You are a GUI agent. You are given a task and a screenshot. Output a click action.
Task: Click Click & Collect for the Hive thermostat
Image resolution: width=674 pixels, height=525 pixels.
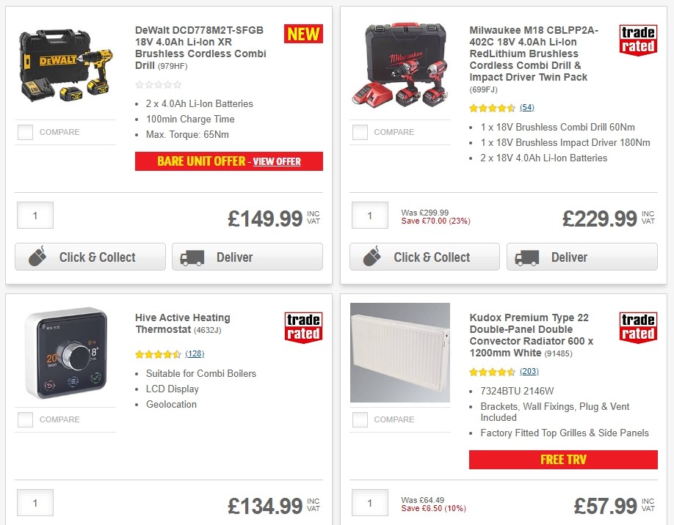90,524
